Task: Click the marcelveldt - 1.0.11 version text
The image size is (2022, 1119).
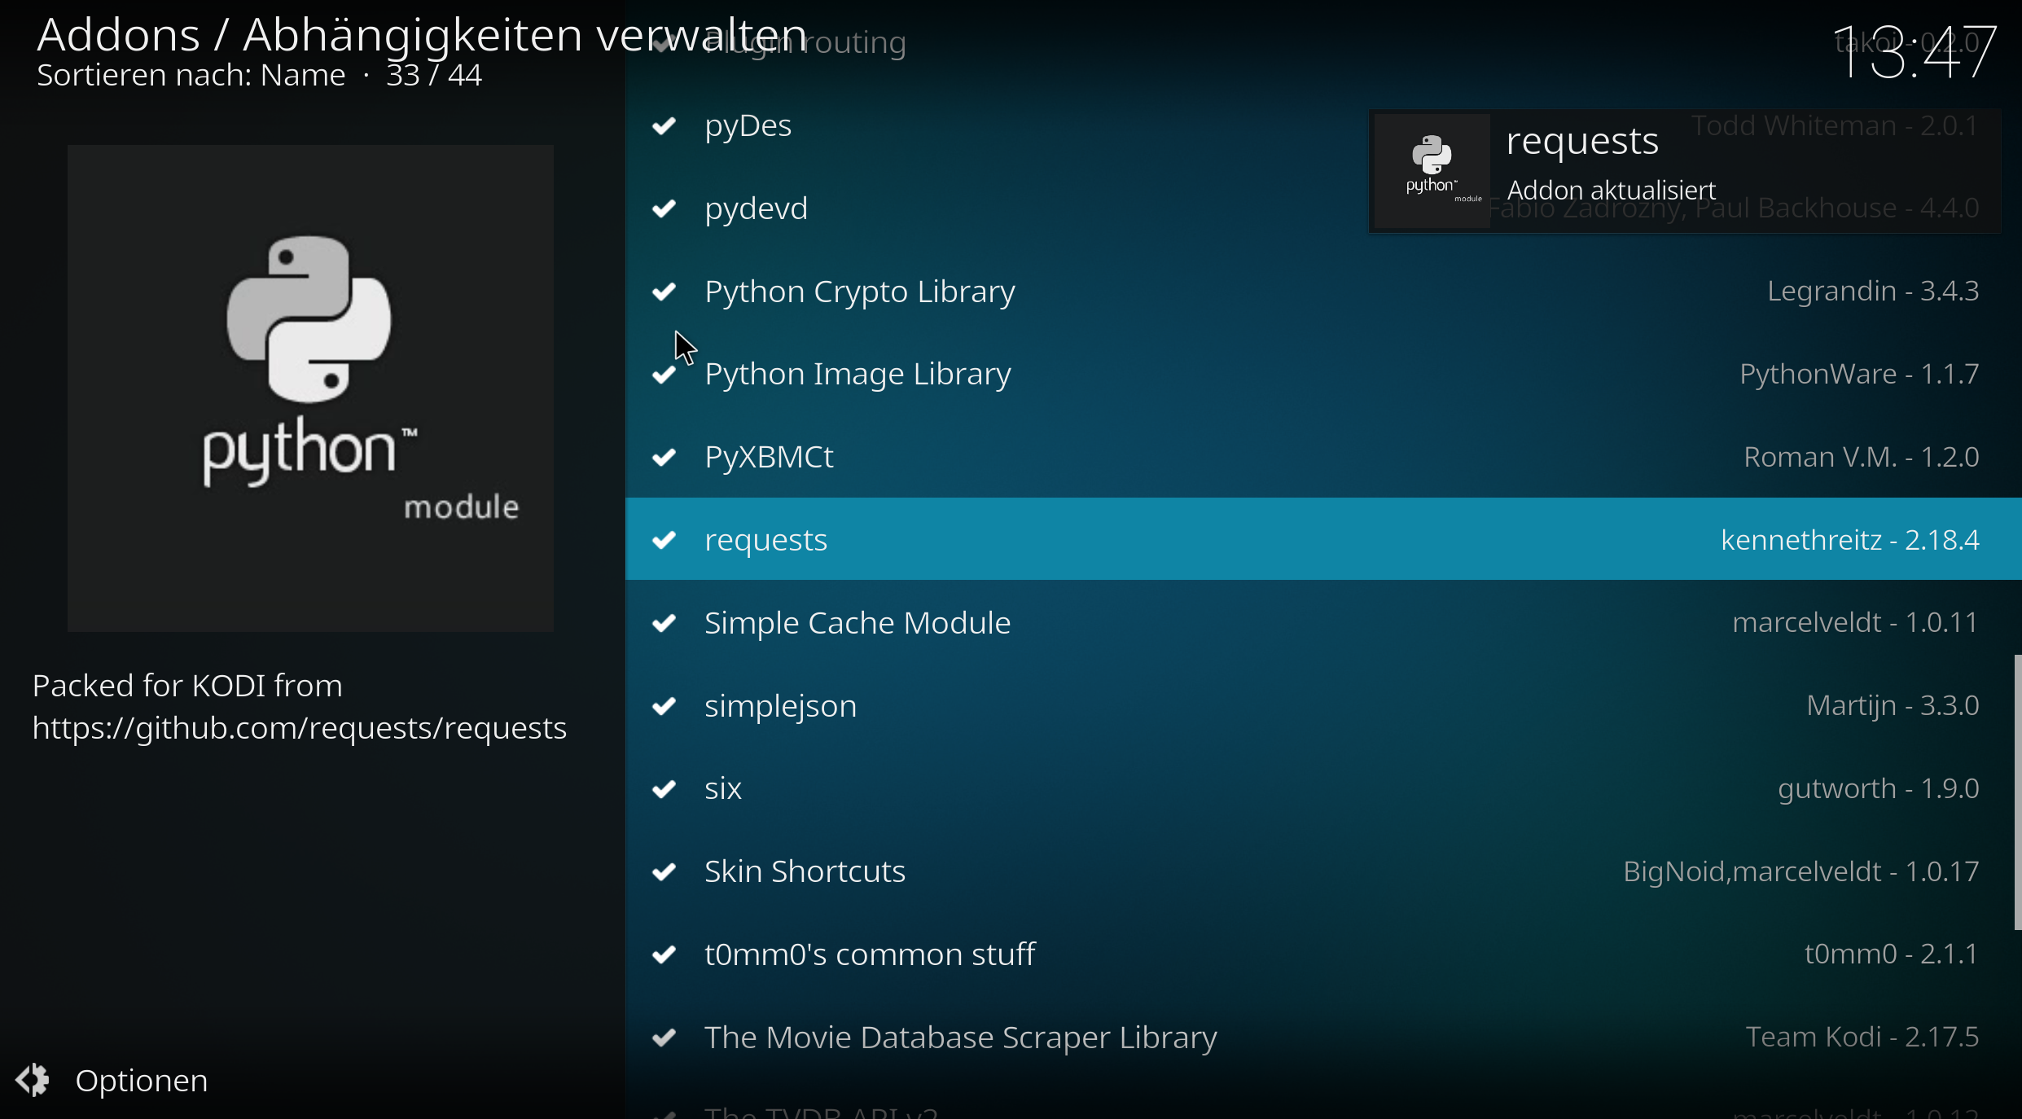Action: [x=1856, y=623]
